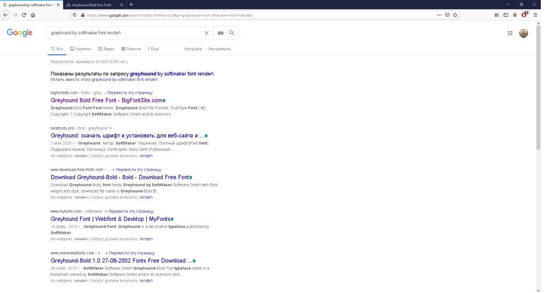This screenshot has height=293, width=556.
Task: Select the 'Все' search filter
Action: coord(57,49)
